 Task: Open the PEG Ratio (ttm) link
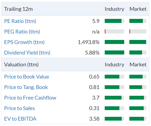22,32
